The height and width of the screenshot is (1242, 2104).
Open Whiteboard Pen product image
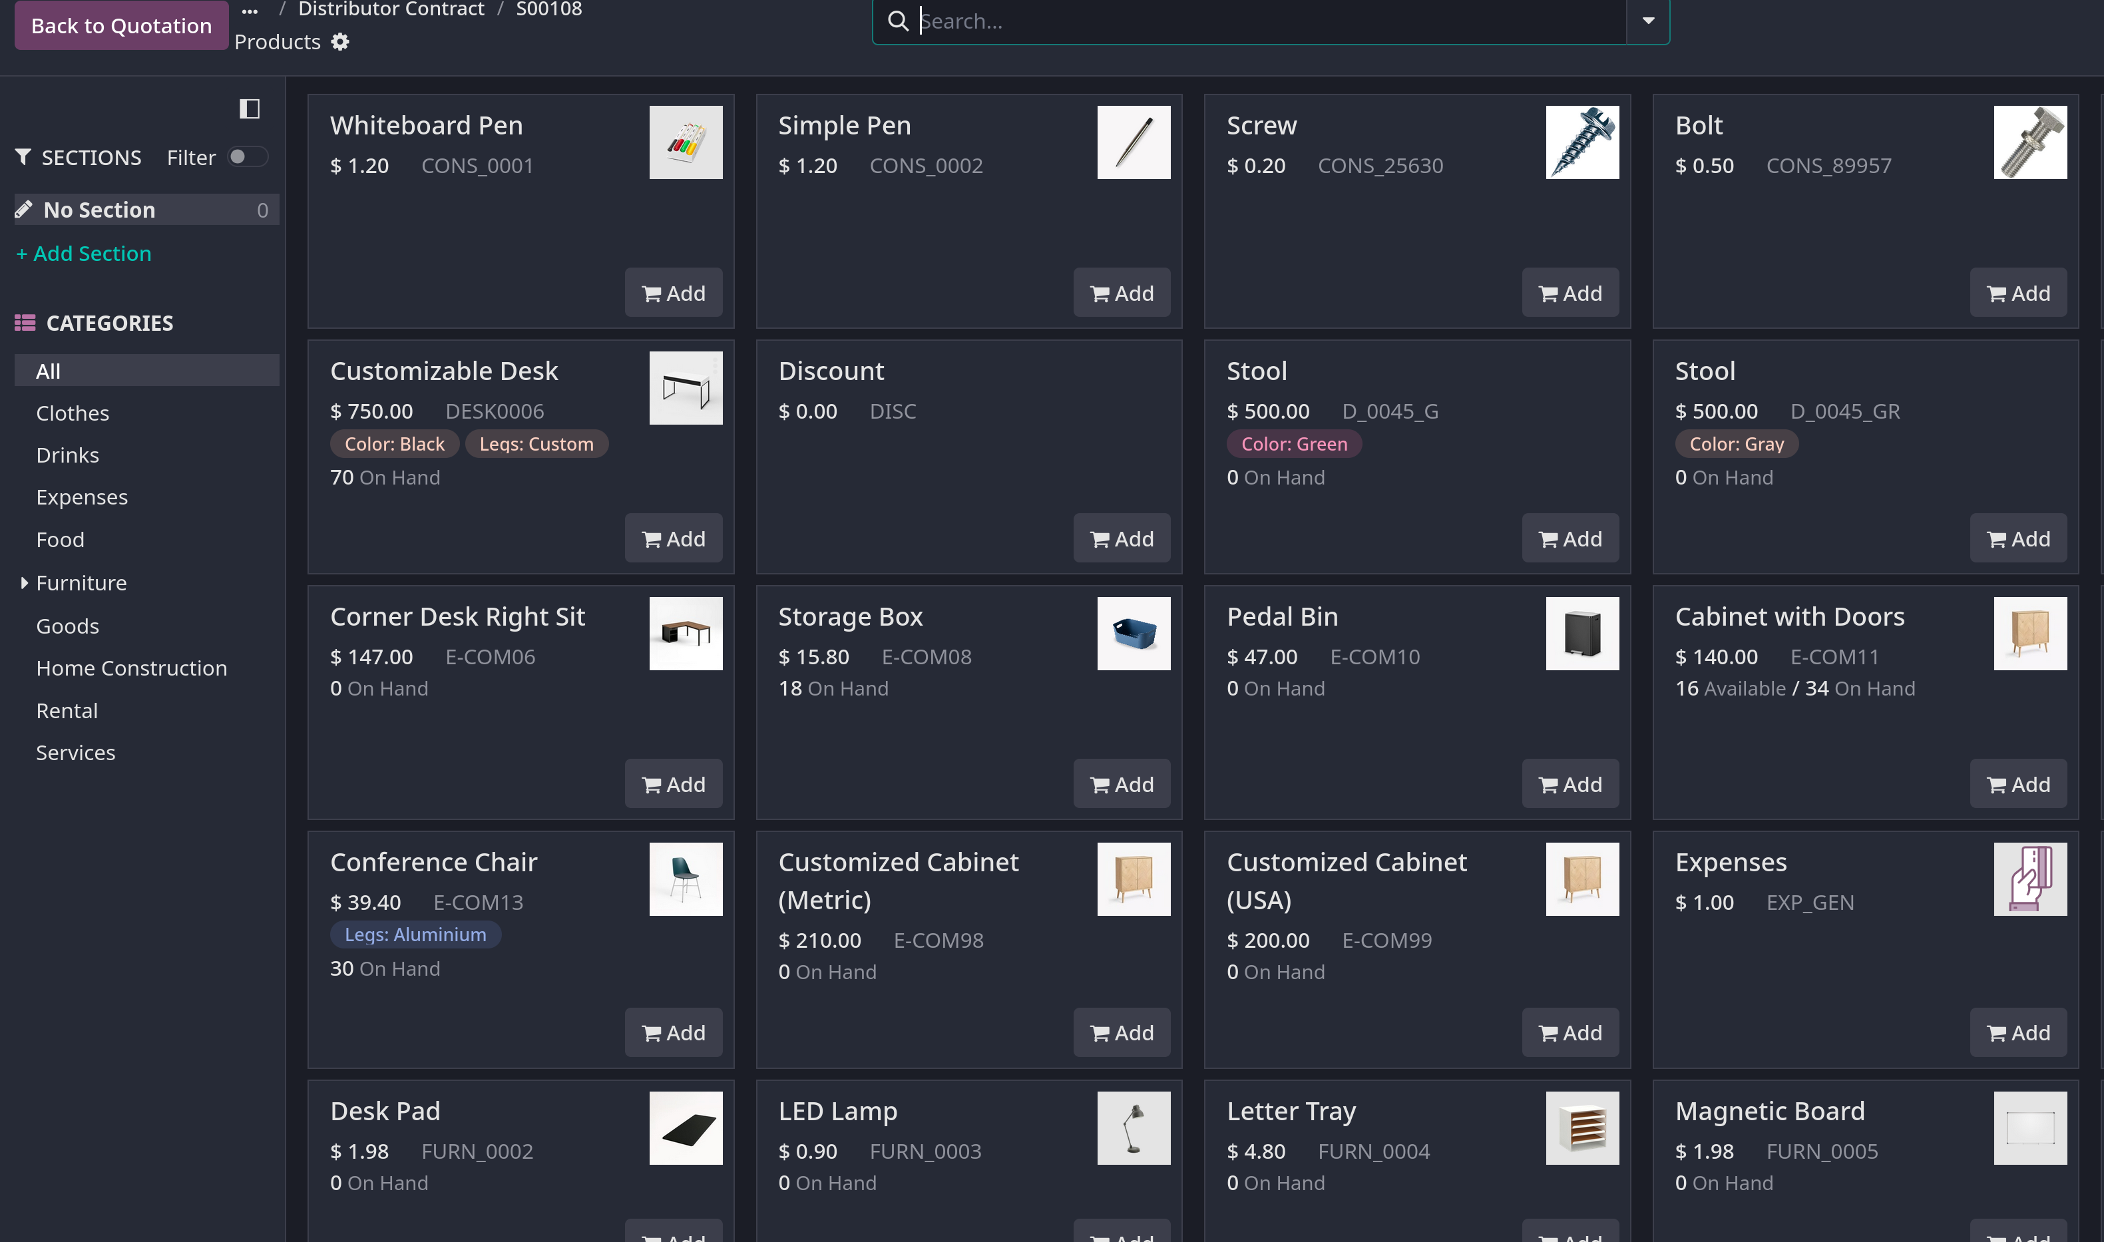click(x=686, y=142)
